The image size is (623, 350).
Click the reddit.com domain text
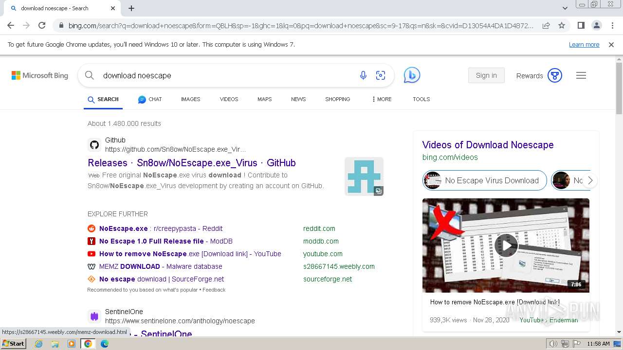point(319,228)
